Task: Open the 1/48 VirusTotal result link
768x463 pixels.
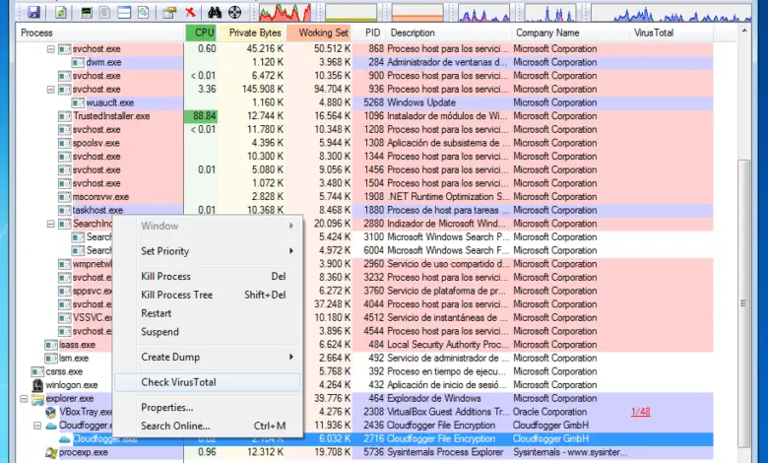Action: 641,412
